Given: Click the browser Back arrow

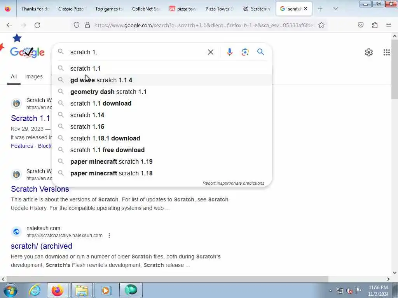Looking at the screenshot, I should click(9, 25).
